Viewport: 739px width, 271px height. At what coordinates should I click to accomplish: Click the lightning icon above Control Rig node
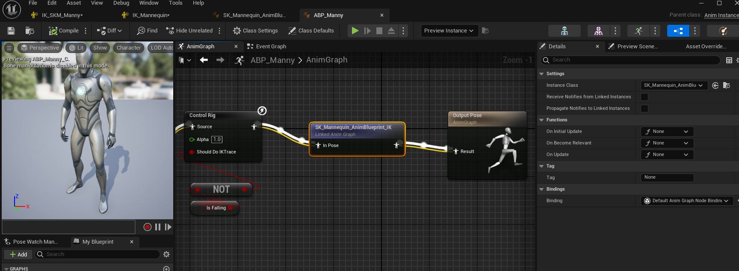[262, 111]
